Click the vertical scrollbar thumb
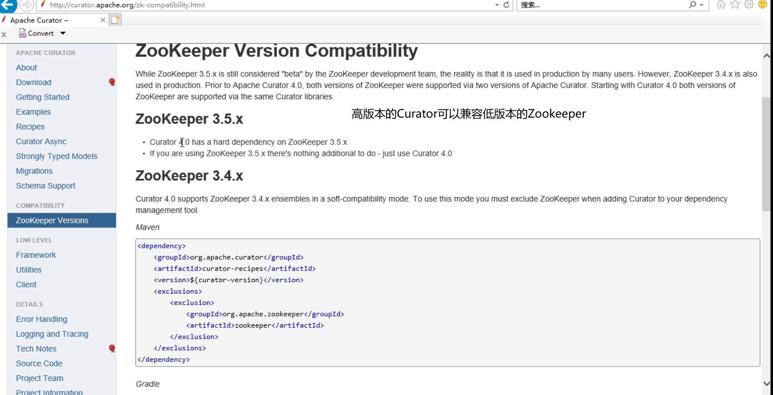Screen dimensions: 773x395 tap(766, 154)
